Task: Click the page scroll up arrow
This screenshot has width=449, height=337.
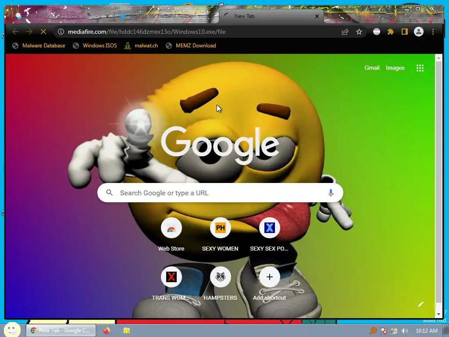Action: pyautogui.click(x=438, y=58)
